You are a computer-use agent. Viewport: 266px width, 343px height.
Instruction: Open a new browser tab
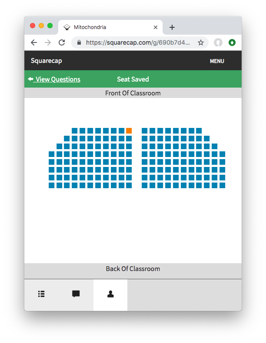coord(172,27)
